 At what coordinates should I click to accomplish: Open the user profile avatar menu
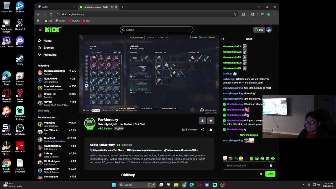(269, 30)
